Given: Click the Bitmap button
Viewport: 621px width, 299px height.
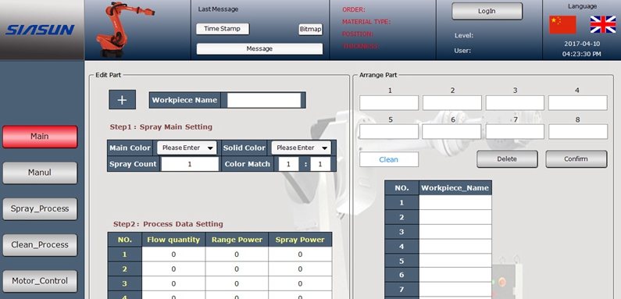Looking at the screenshot, I should (x=311, y=30).
